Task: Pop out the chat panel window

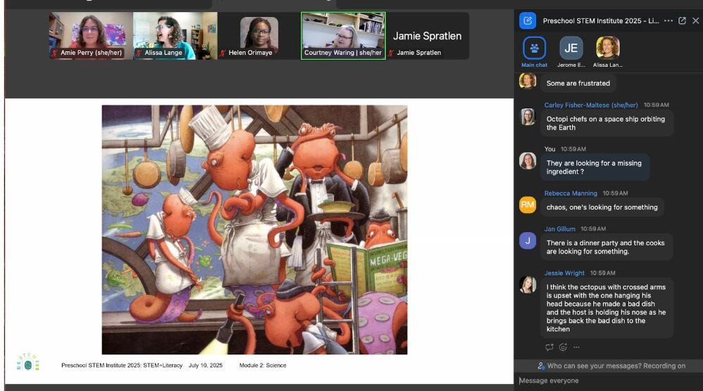Action: click(x=682, y=20)
